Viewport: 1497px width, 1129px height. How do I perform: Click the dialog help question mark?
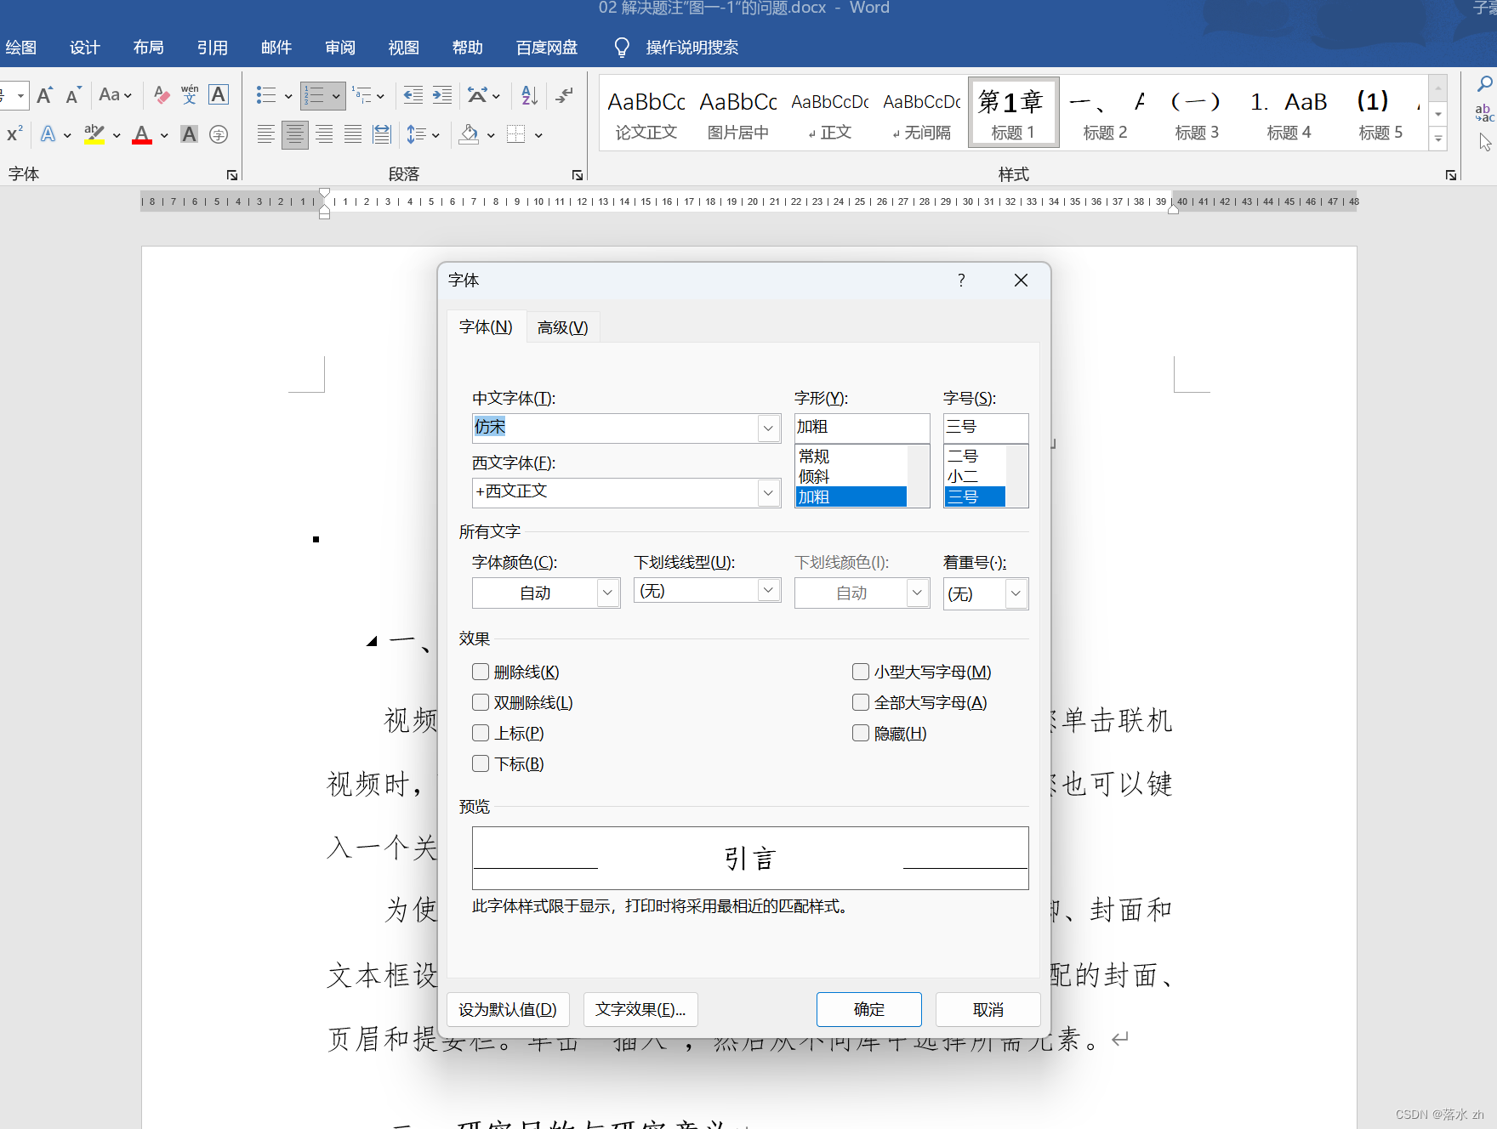[x=961, y=281]
